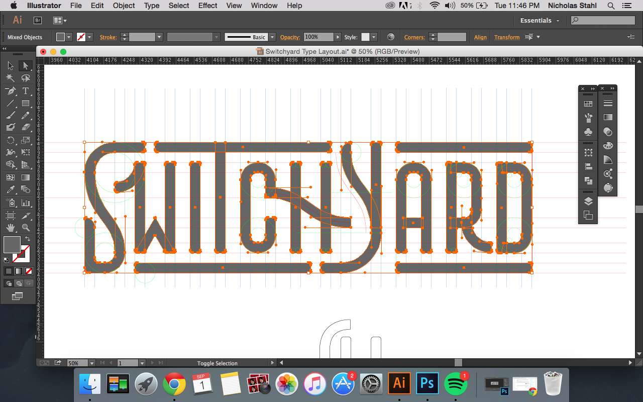Enable Draw Behind mode
Screen dimensions: 643x402
[x=19, y=283]
